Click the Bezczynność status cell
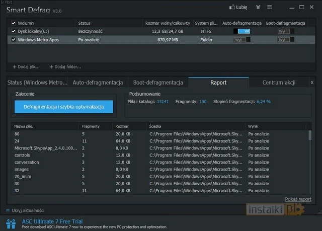 (x=91, y=31)
